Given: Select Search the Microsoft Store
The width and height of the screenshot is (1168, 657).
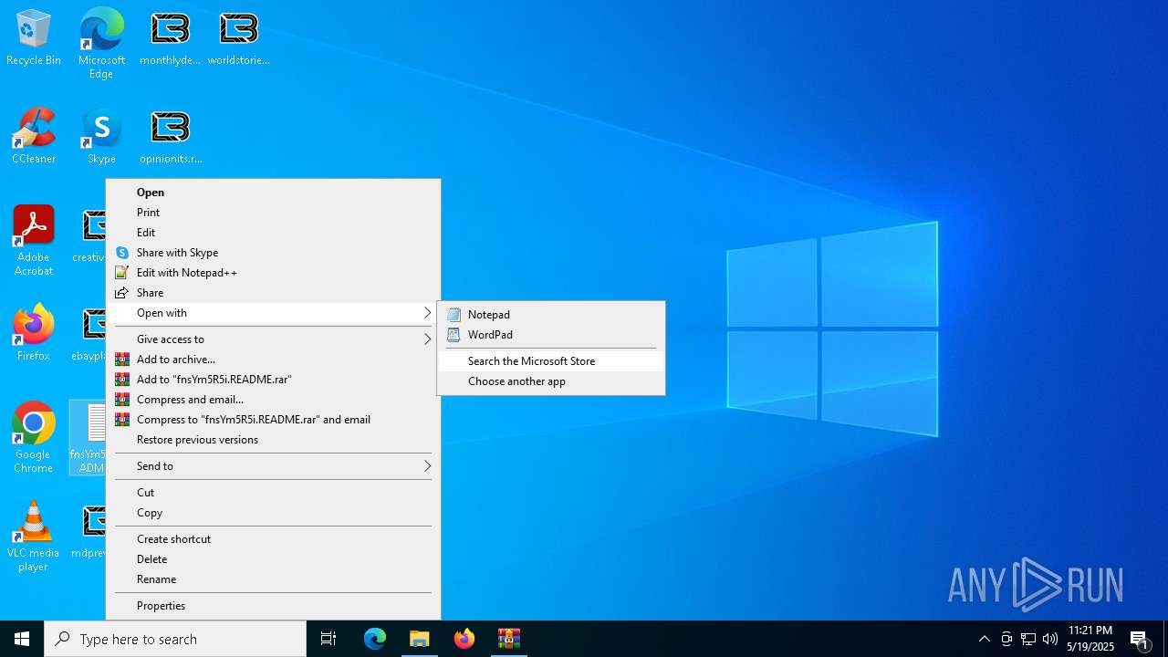Looking at the screenshot, I should pyautogui.click(x=551, y=361).
